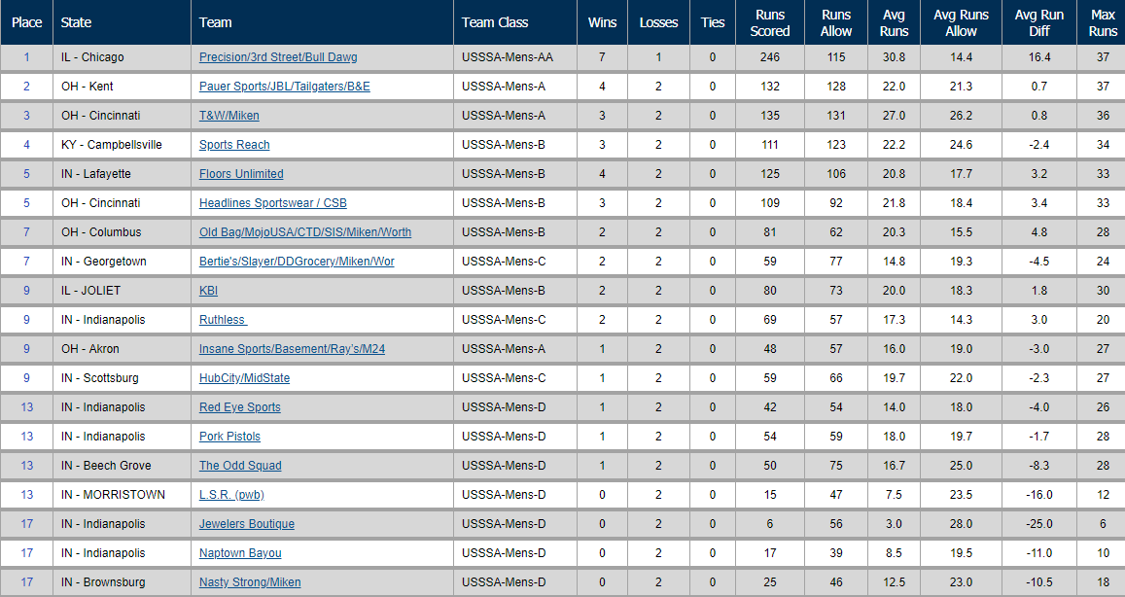The image size is (1125, 597).
Task: Open Bertie's/Slayer/DDGrocery/Miken/Wor team link
Action: pos(297,262)
